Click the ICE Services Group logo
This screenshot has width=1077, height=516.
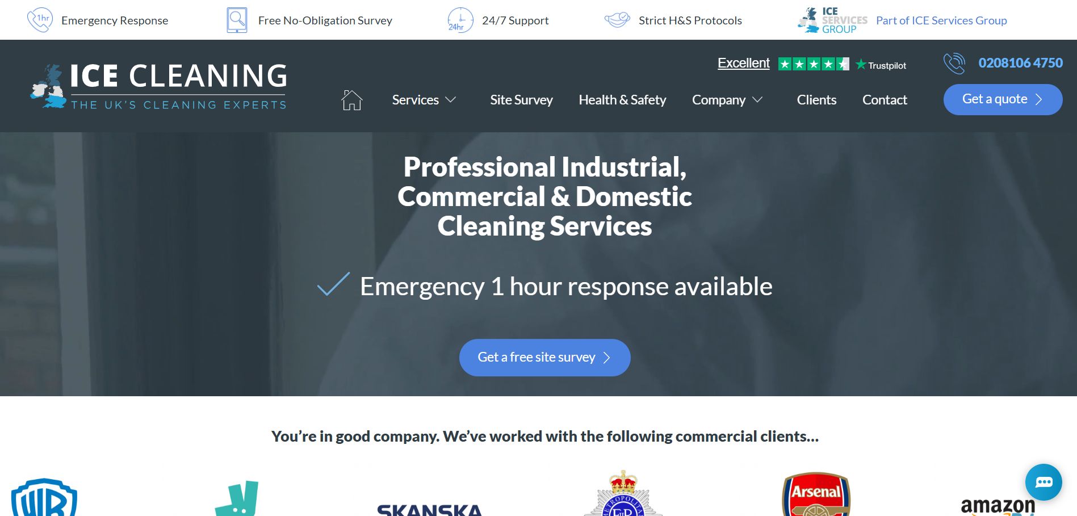833,20
